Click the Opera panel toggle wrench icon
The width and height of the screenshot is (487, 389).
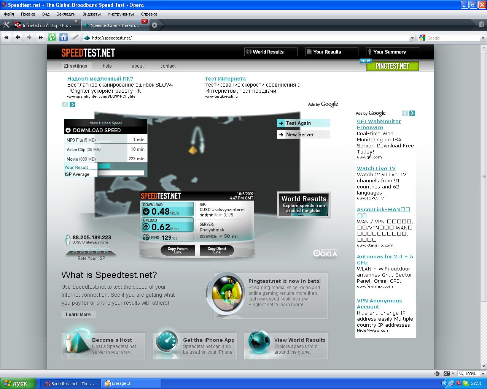(x=6, y=25)
